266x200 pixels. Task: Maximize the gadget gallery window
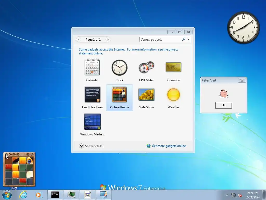click(180, 32)
